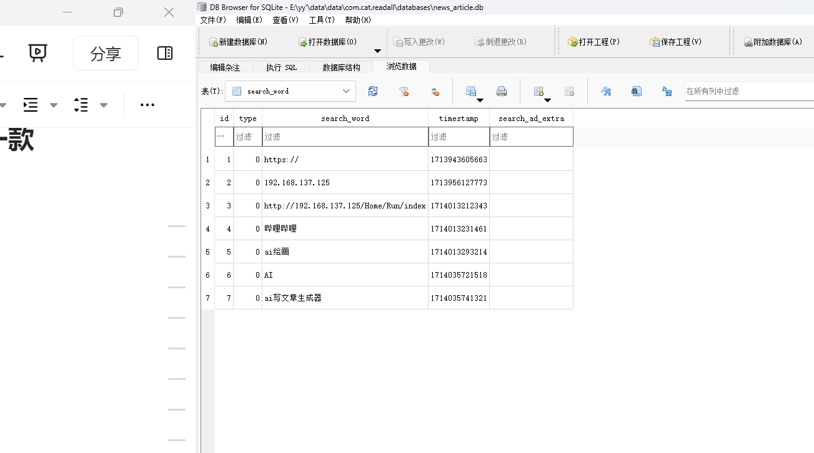
Task: Select cell containing ai写文章生成器
Action: click(x=345, y=298)
